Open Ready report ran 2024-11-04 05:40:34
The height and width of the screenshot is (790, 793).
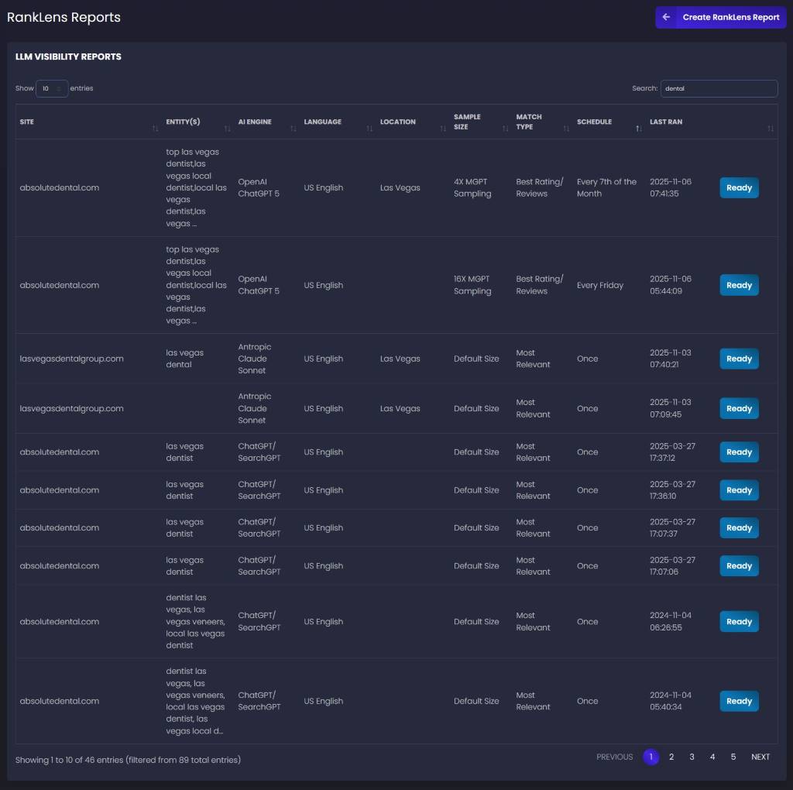pos(739,701)
